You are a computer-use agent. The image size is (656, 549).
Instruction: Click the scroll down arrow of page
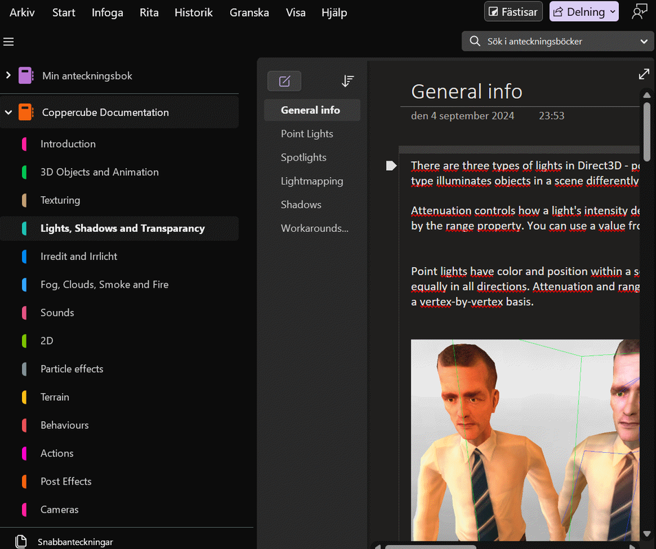pos(647,534)
